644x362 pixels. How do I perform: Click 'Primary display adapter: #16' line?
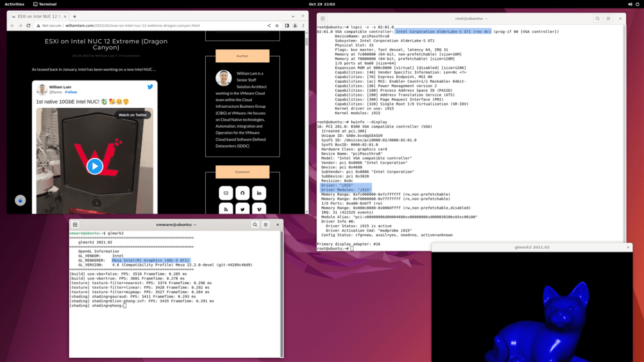[348, 244]
